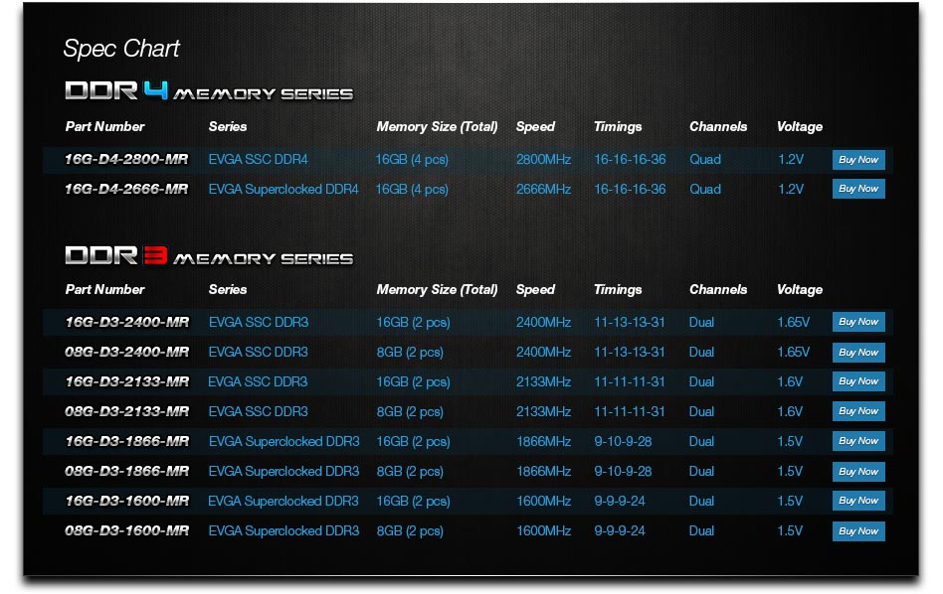Viewport: 943px width, 594px height.
Task: Open the EVGA SSC DDR4 series link
Action: point(258,160)
